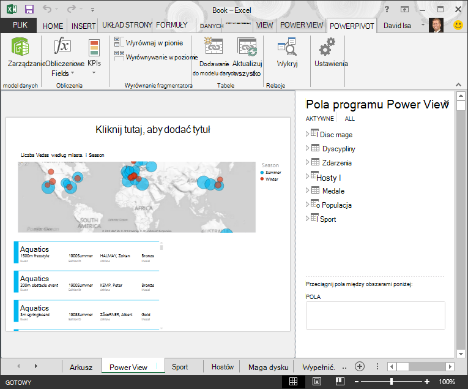This screenshot has width=468, height=389.
Task: Open the Maga dysku sheet tab
Action: [268, 367]
